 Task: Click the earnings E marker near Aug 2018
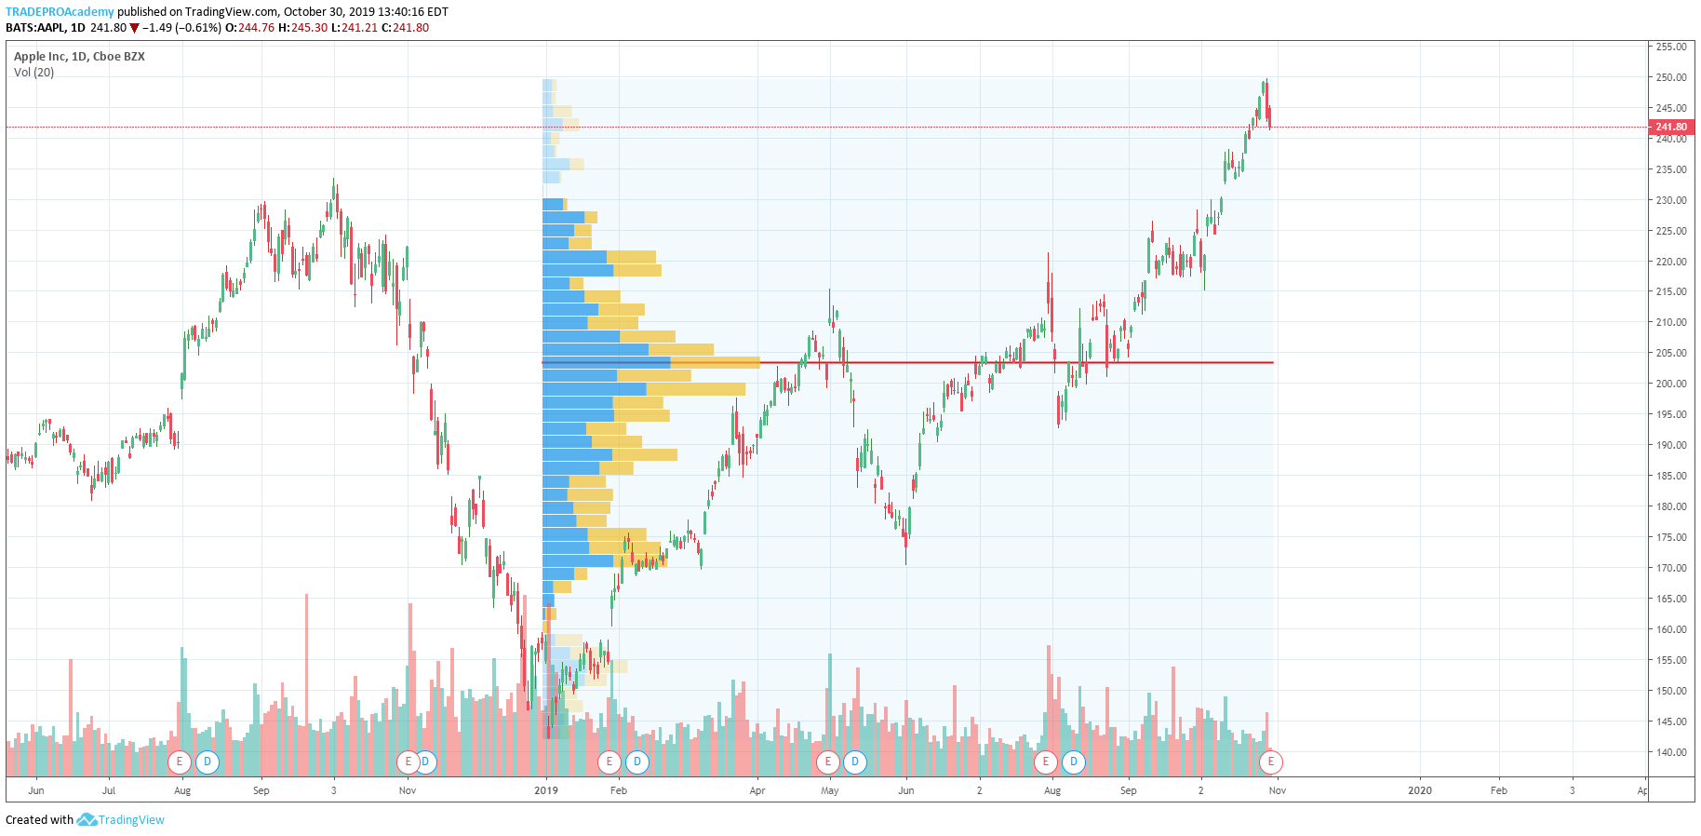point(180,762)
